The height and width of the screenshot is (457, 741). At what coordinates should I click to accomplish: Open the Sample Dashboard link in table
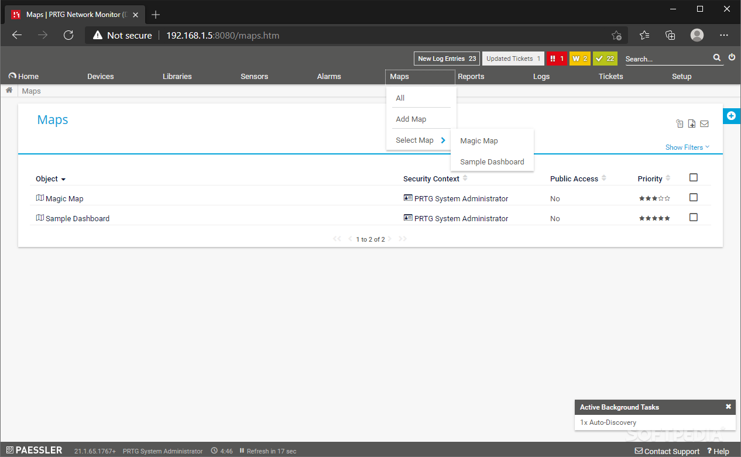77,219
